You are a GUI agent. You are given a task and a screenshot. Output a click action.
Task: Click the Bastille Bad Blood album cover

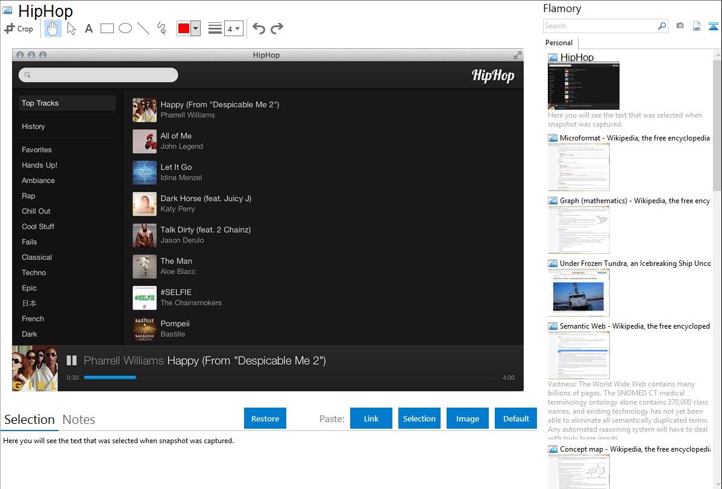pos(145,329)
